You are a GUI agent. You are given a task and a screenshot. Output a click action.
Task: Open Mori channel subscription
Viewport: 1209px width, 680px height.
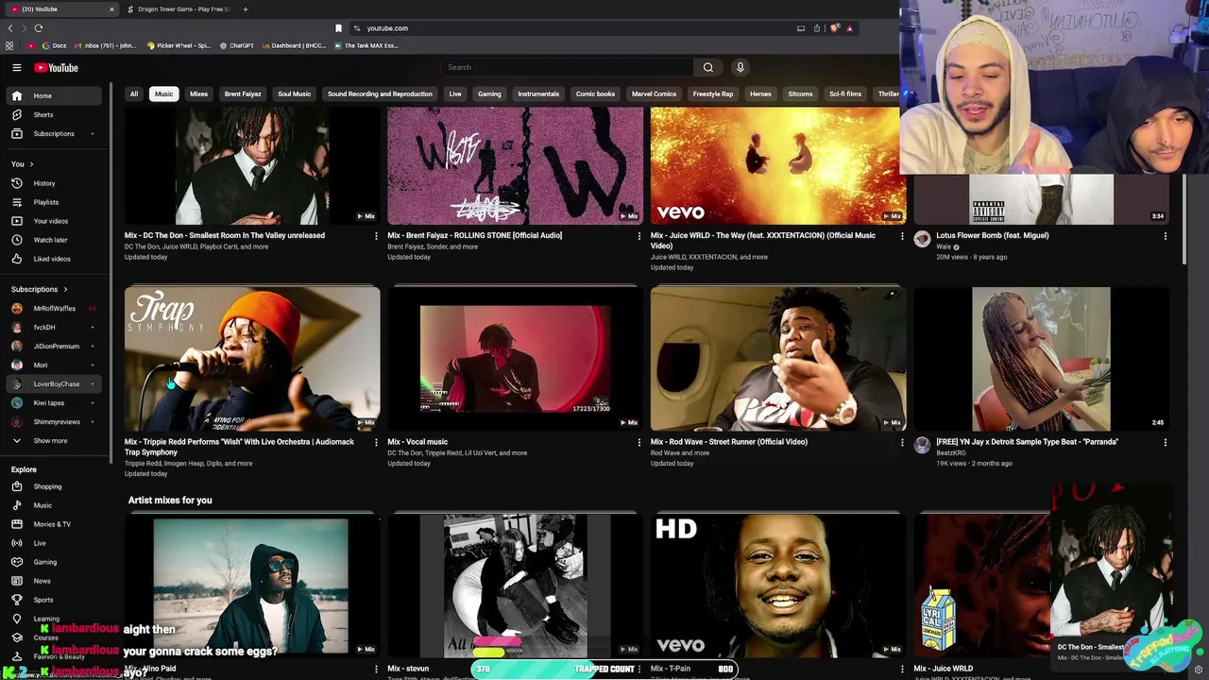tap(54, 365)
